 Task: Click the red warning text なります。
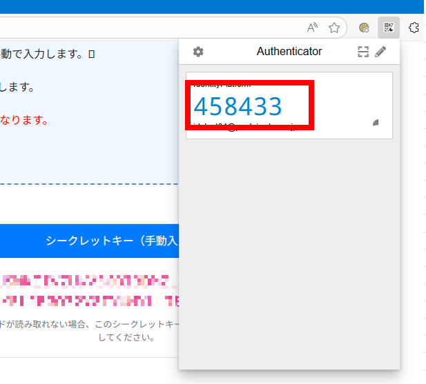click(x=24, y=120)
